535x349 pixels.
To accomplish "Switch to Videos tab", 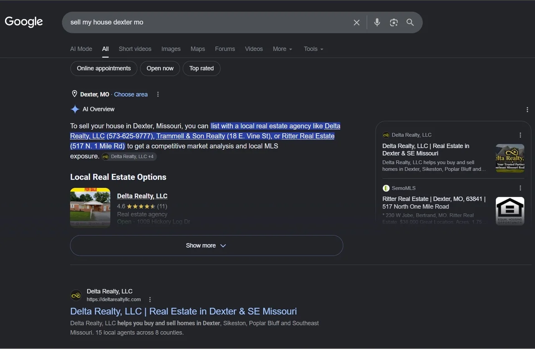I will [254, 49].
